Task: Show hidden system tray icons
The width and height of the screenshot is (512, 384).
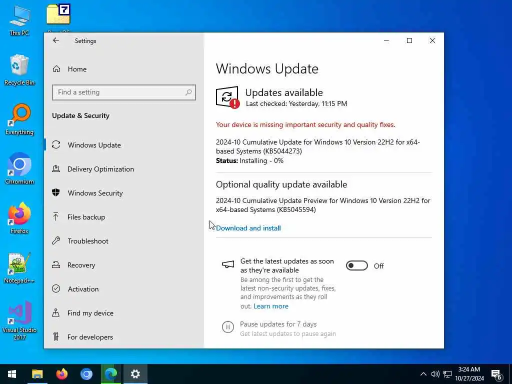Action: coord(423,374)
